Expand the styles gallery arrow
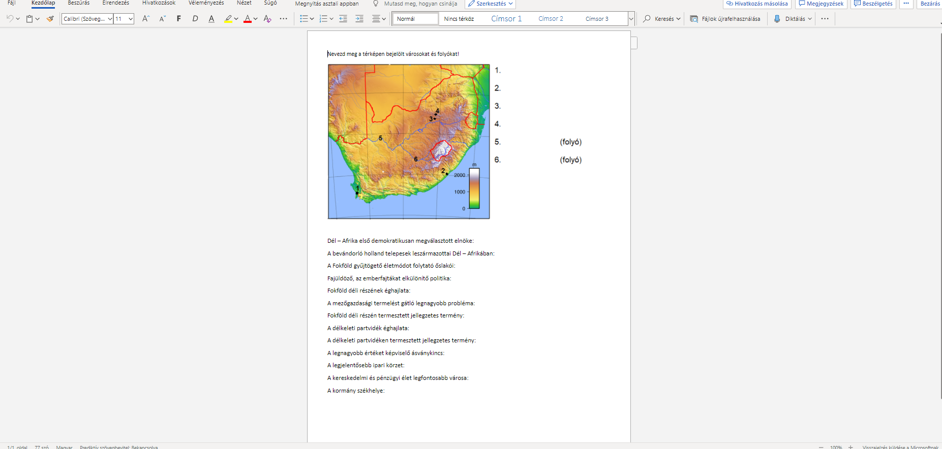The height and width of the screenshot is (449, 942). point(631,19)
